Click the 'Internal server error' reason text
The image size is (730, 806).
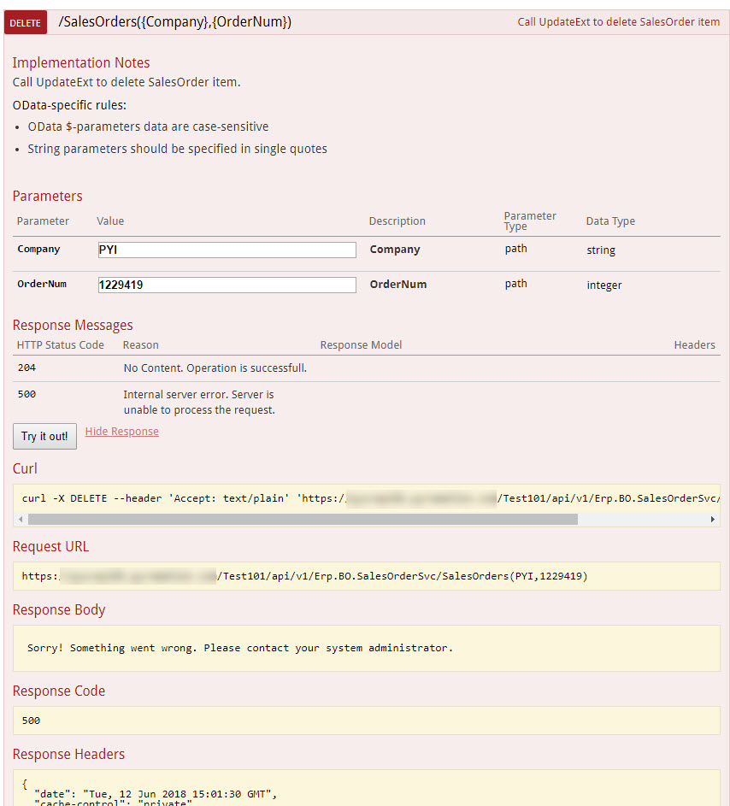click(x=199, y=402)
